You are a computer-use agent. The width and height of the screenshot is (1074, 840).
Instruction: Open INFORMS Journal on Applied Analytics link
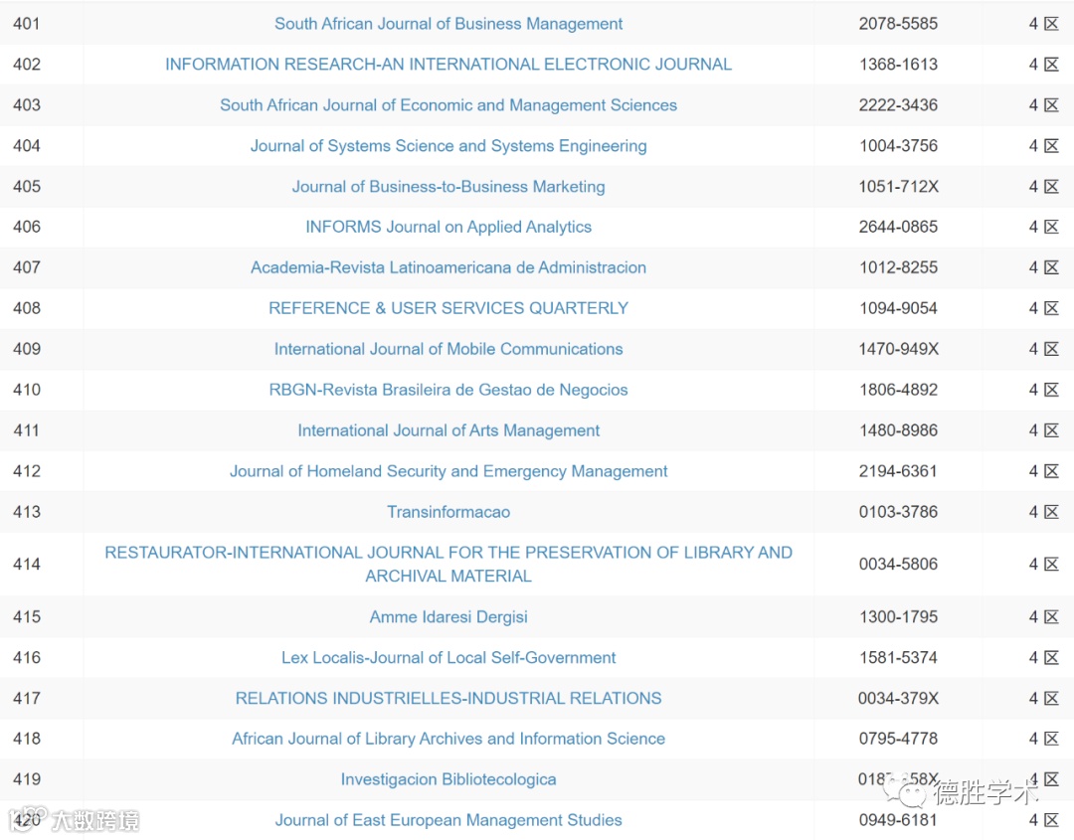(447, 227)
